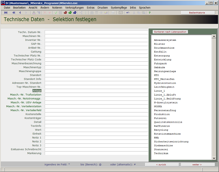Click 'Sortieren nach Listenposition' button
The height and width of the screenshot is (172, 219).
click(x=170, y=32)
